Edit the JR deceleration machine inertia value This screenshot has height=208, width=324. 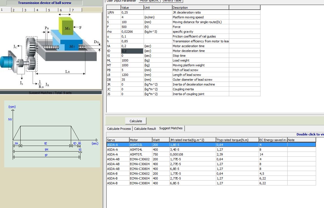tap(132, 84)
